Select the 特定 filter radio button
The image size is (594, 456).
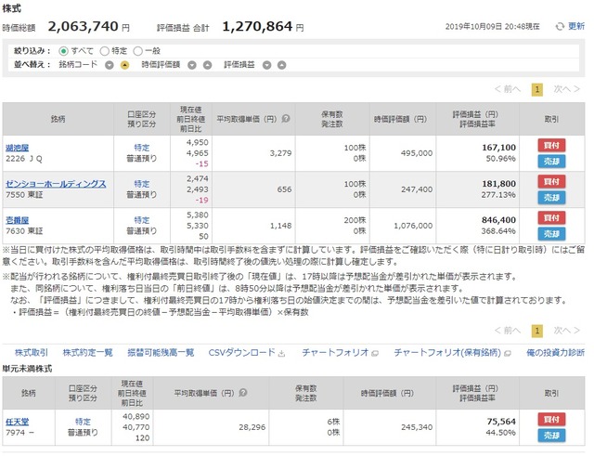(105, 51)
